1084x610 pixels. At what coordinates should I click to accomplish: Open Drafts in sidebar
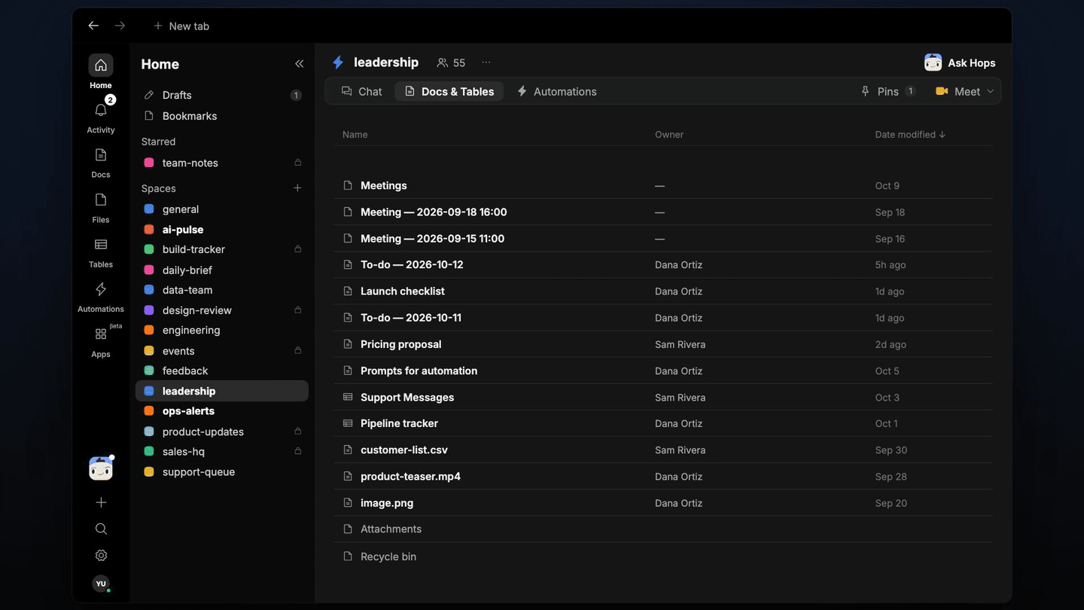point(222,95)
